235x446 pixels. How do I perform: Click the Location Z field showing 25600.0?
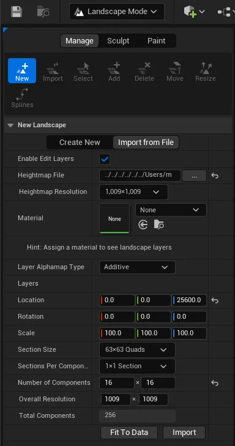coord(189,300)
